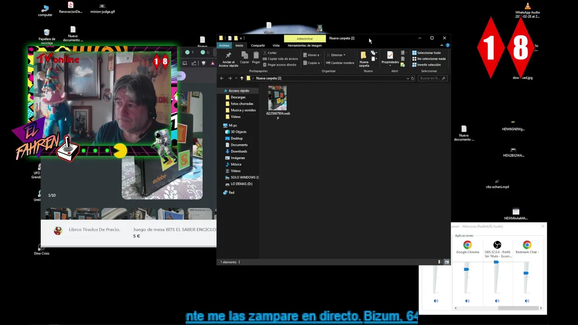The image size is (578, 325).
Task: Mute Google Chrome in volume mixer
Action: (467, 301)
